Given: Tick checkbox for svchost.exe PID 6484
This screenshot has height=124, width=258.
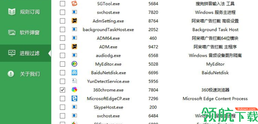Looking at the screenshot, I should coord(62,116).
